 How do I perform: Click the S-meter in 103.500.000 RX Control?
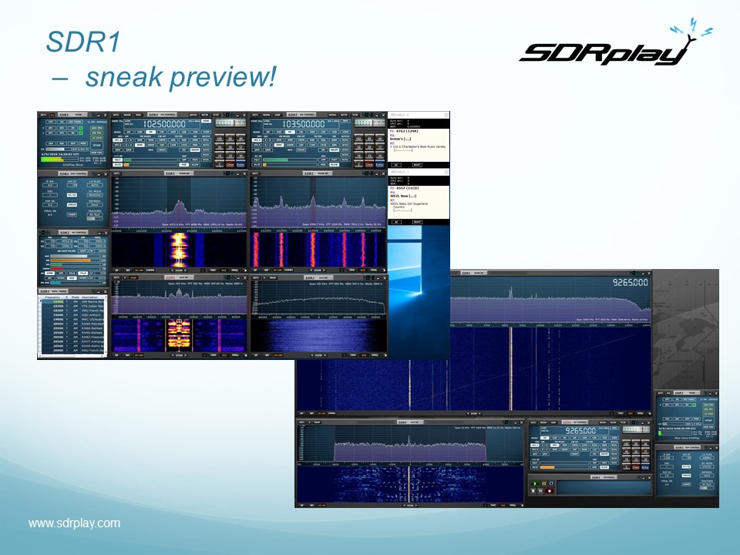coord(370,123)
